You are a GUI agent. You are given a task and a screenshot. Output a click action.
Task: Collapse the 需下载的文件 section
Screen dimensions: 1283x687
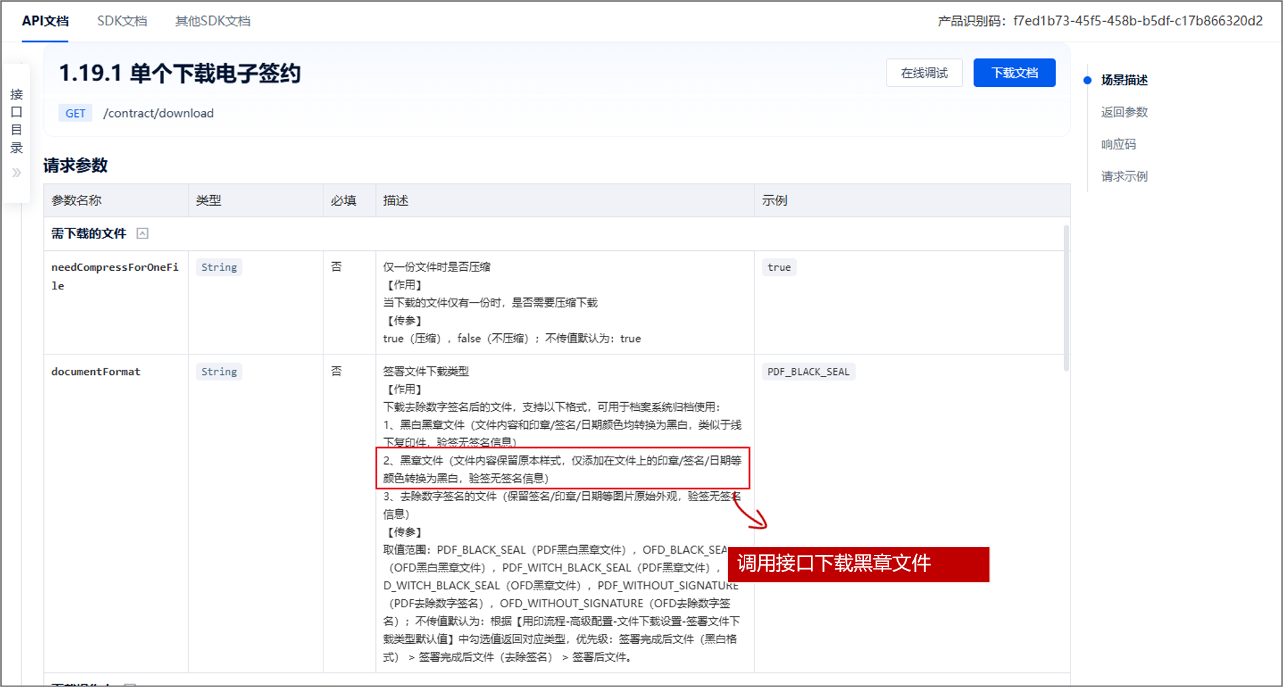tap(142, 234)
